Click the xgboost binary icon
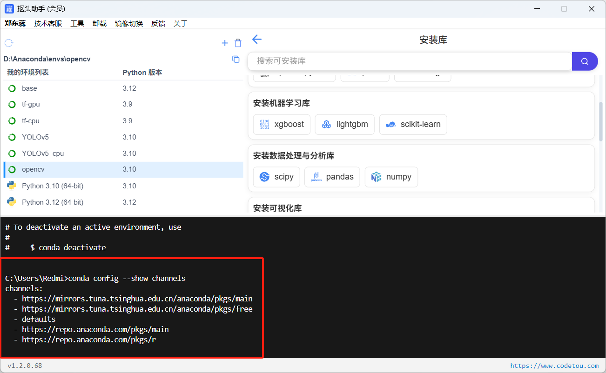The width and height of the screenshot is (606, 373). click(x=264, y=125)
